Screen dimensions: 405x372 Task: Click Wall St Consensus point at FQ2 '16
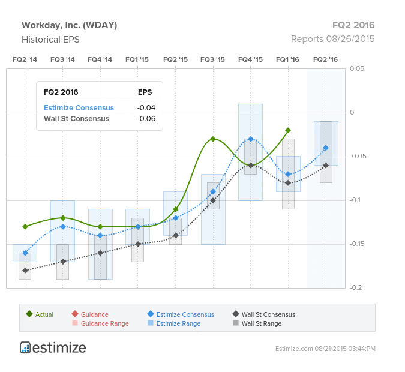point(326,166)
